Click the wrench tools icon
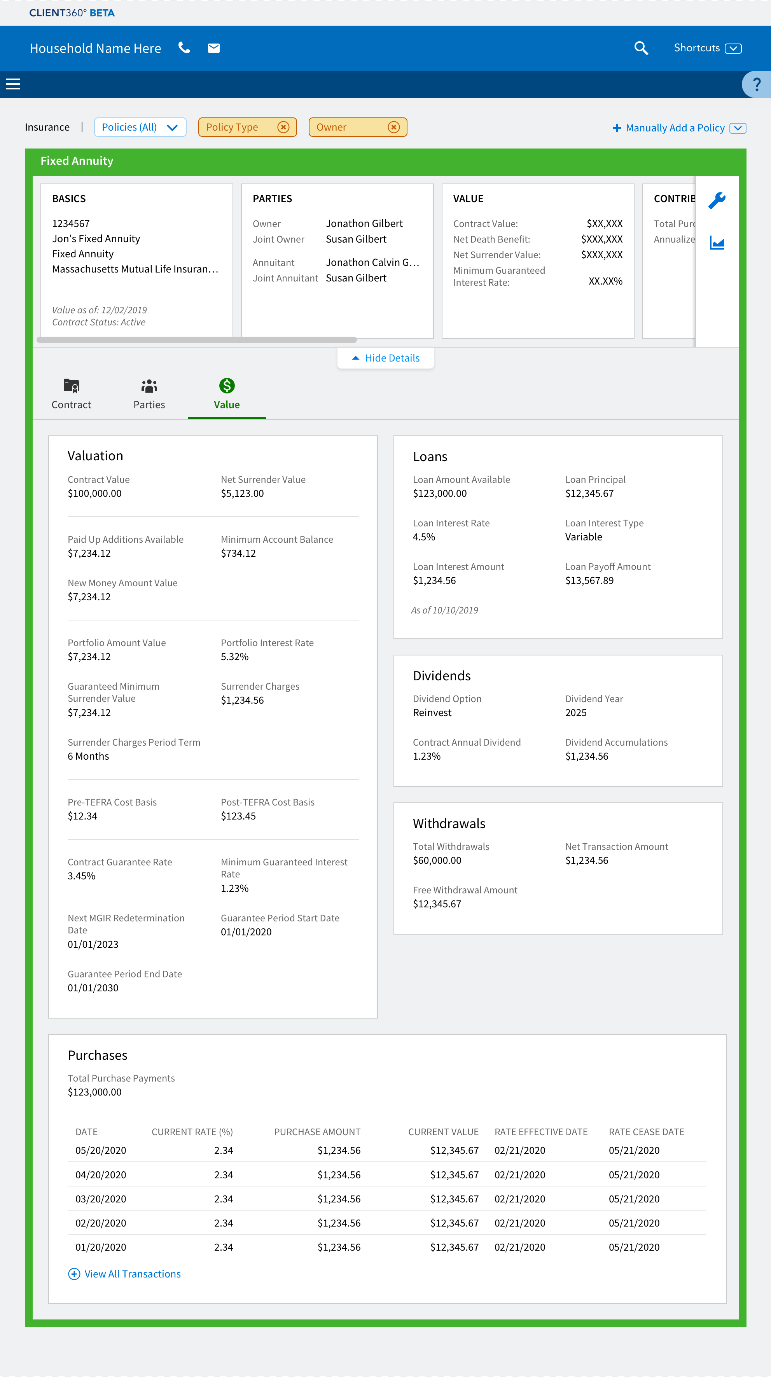This screenshot has height=1377, width=771. coord(717,201)
